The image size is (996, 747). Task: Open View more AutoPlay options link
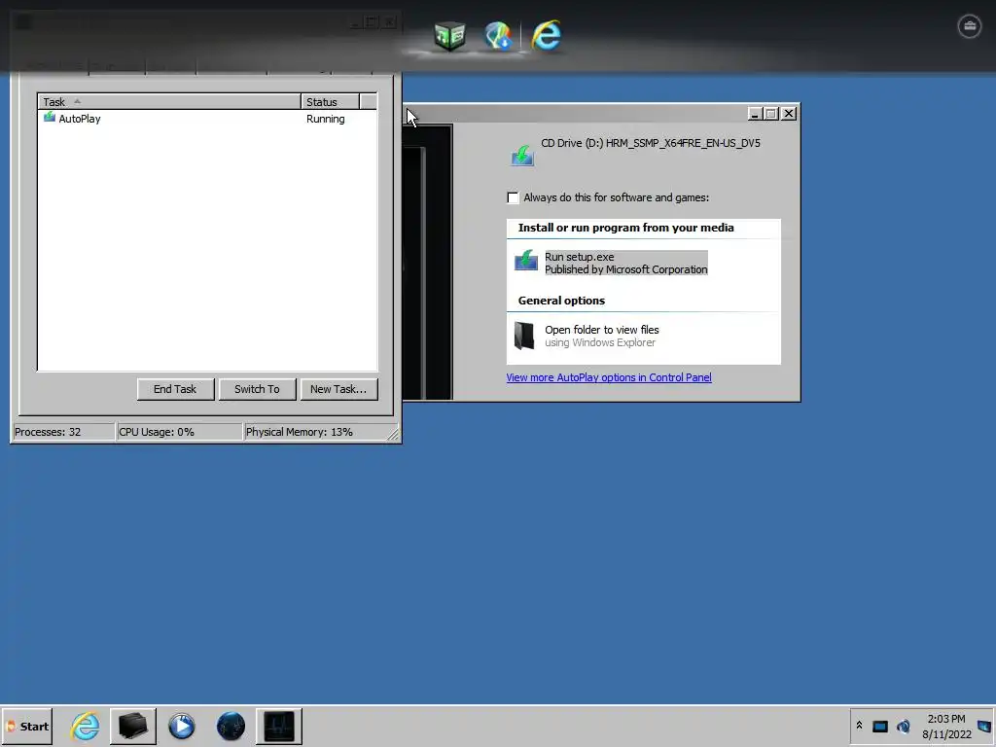(609, 377)
